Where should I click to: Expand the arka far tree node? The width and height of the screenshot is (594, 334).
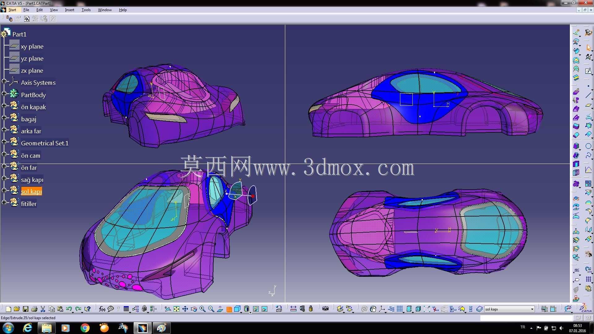[x=4, y=130]
